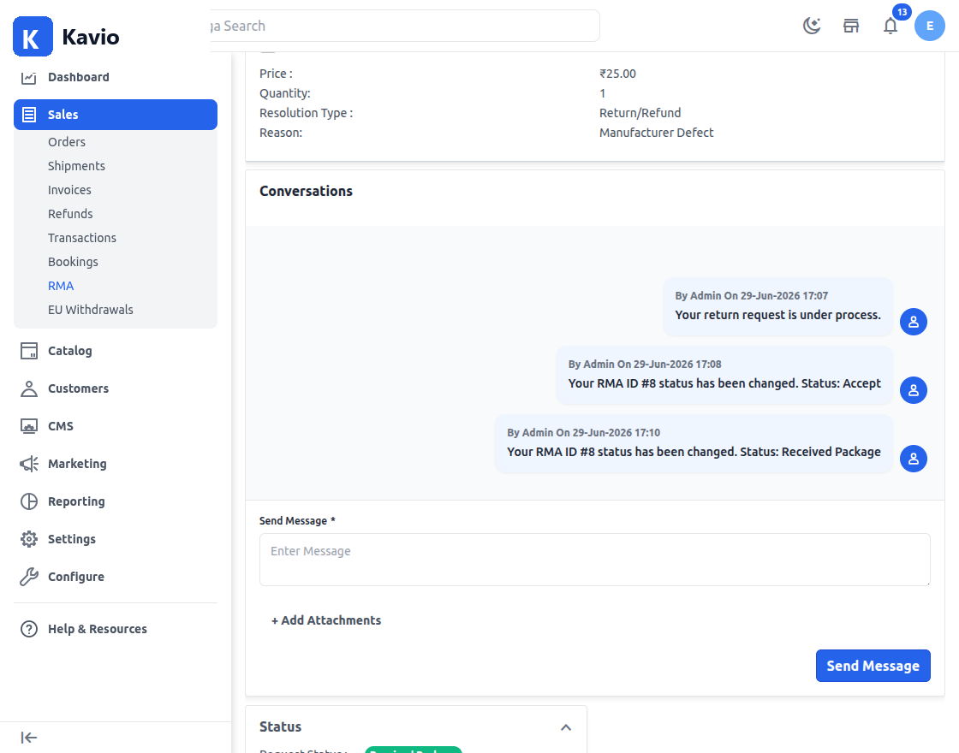
Task: Click the Kavio brand name
Action: coord(91,37)
